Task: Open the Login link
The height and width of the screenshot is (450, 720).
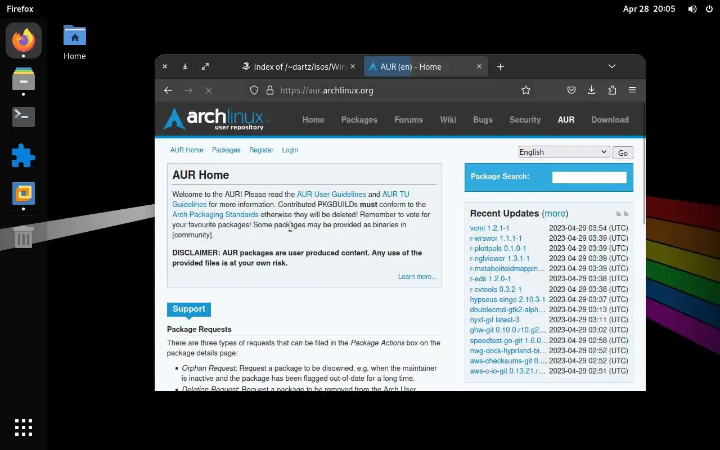Action: 290,150
